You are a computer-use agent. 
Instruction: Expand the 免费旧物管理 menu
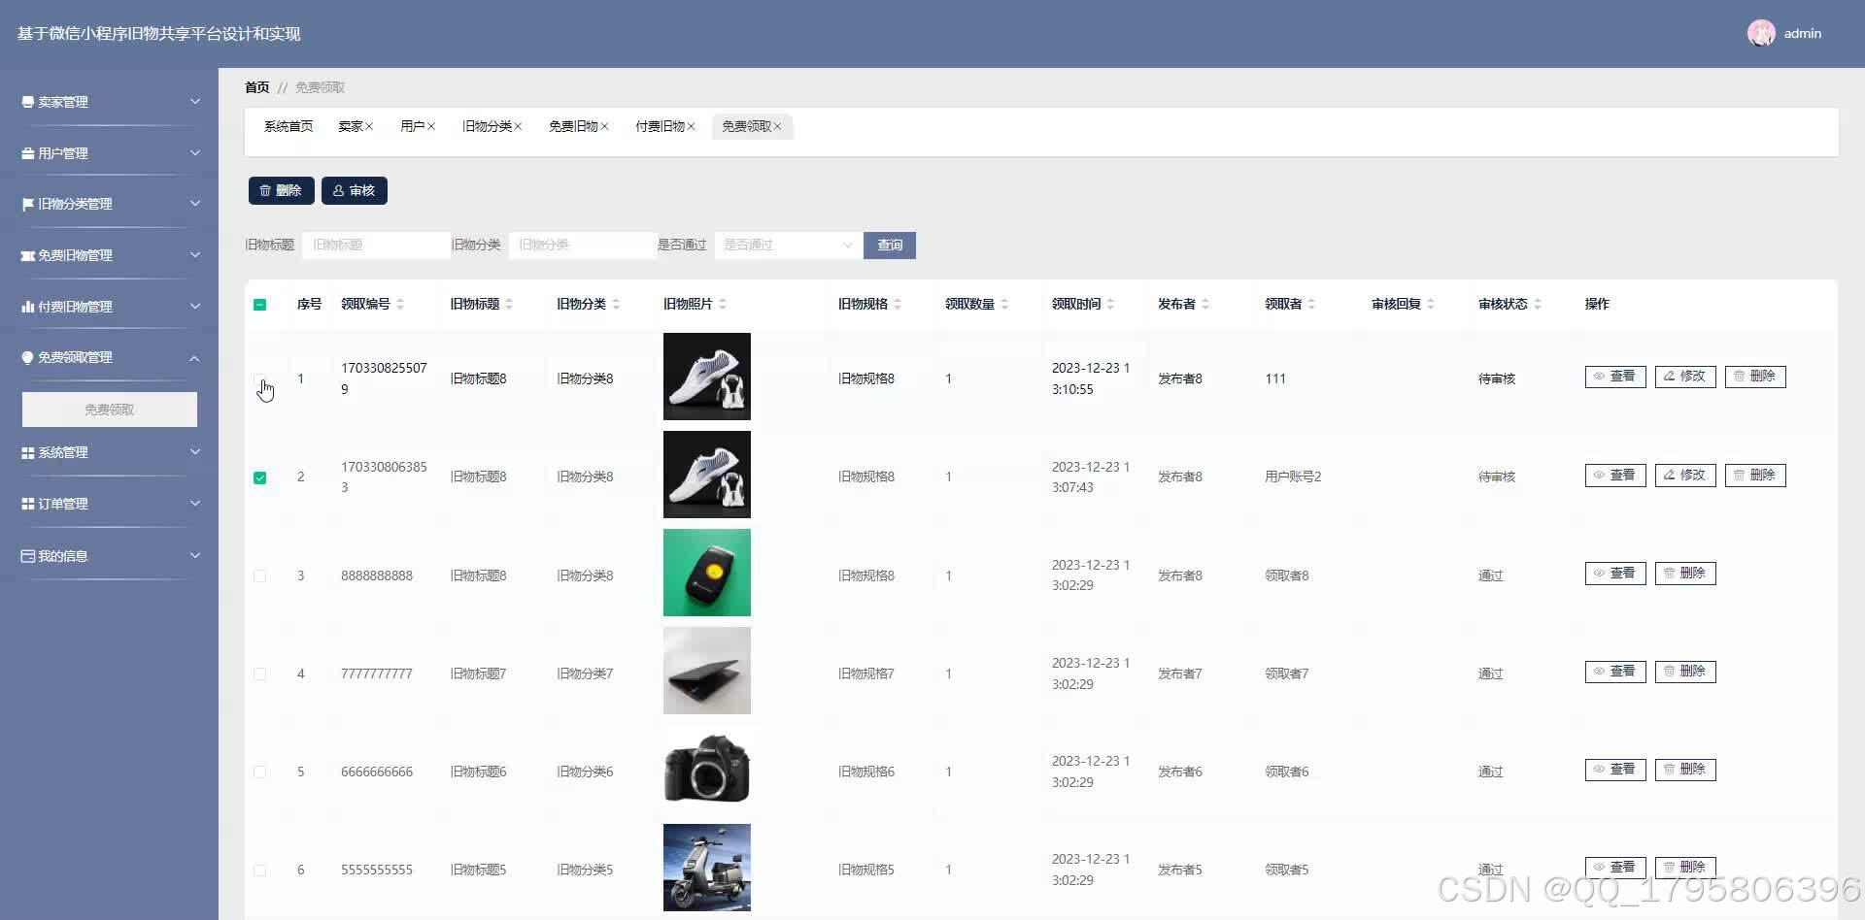(x=195, y=255)
